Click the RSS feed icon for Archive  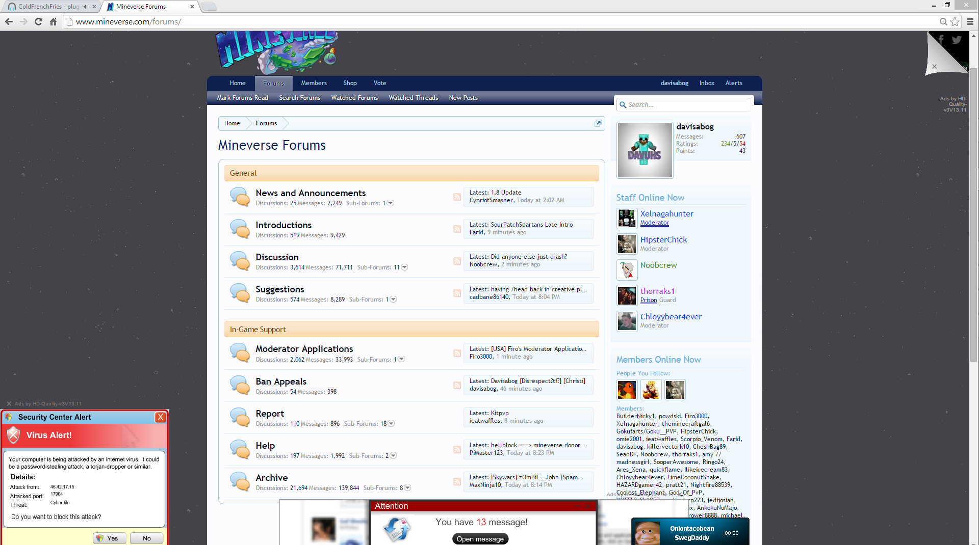457,481
